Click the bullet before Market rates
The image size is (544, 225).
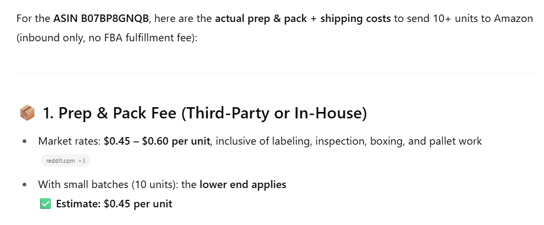coord(25,141)
